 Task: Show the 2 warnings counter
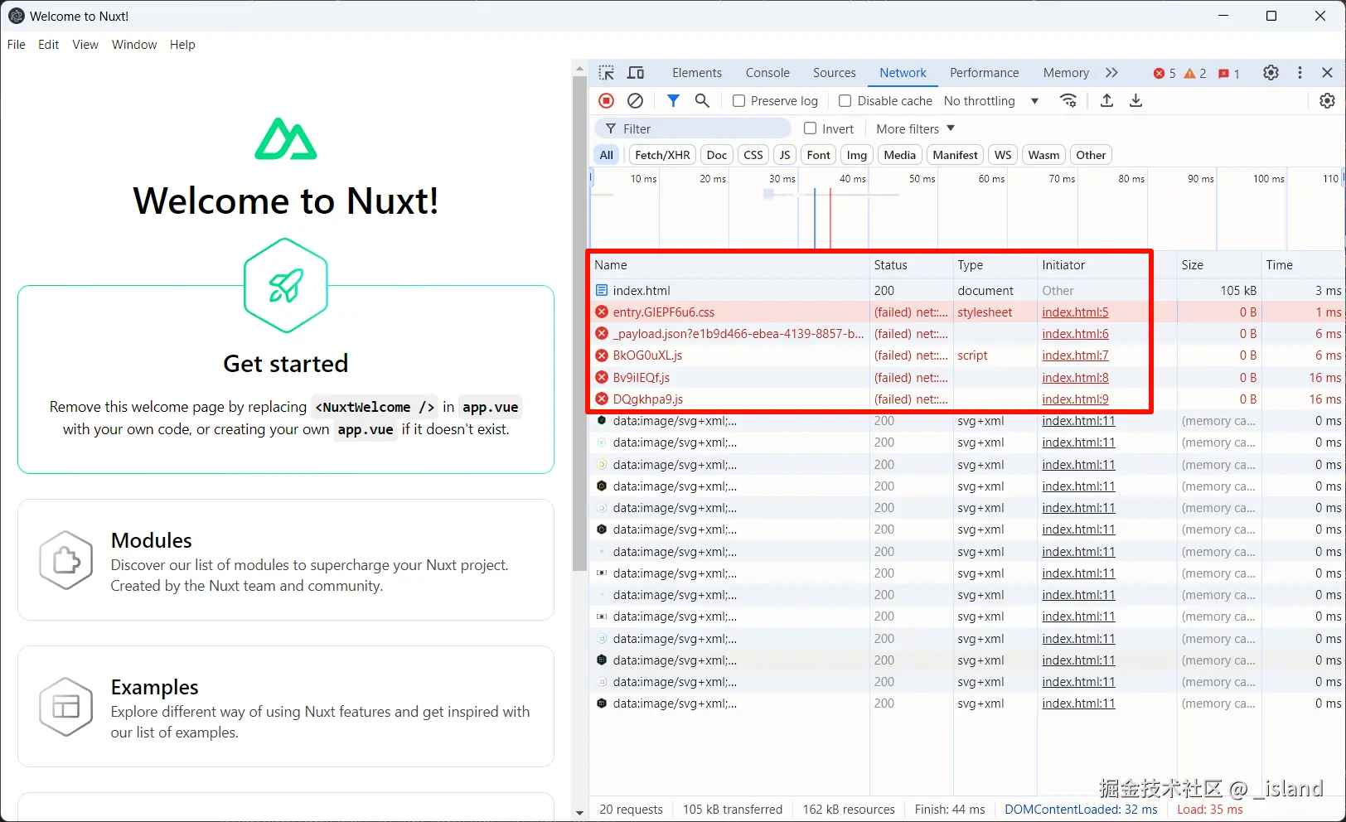click(1195, 74)
